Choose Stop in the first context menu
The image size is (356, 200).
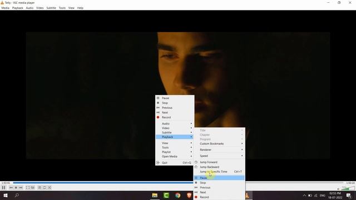coord(175,103)
